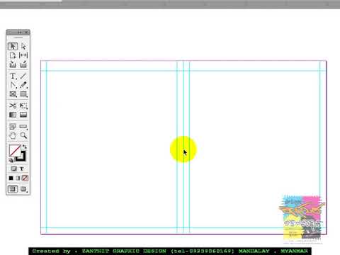Select the Hand tool
This screenshot has width=340, height=255.
pos(13,135)
